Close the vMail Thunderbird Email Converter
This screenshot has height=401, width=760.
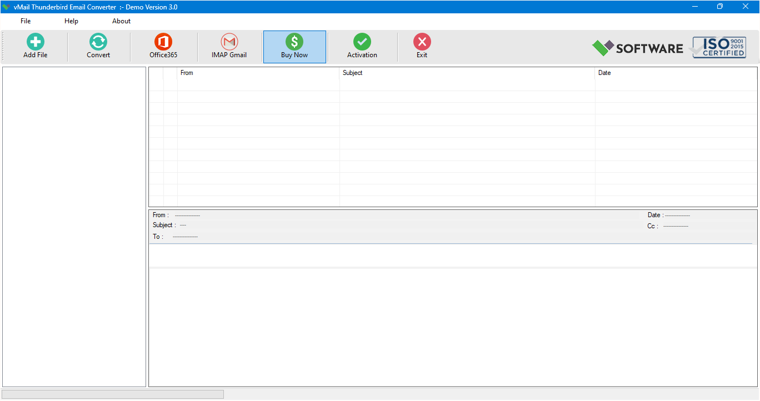746,7
